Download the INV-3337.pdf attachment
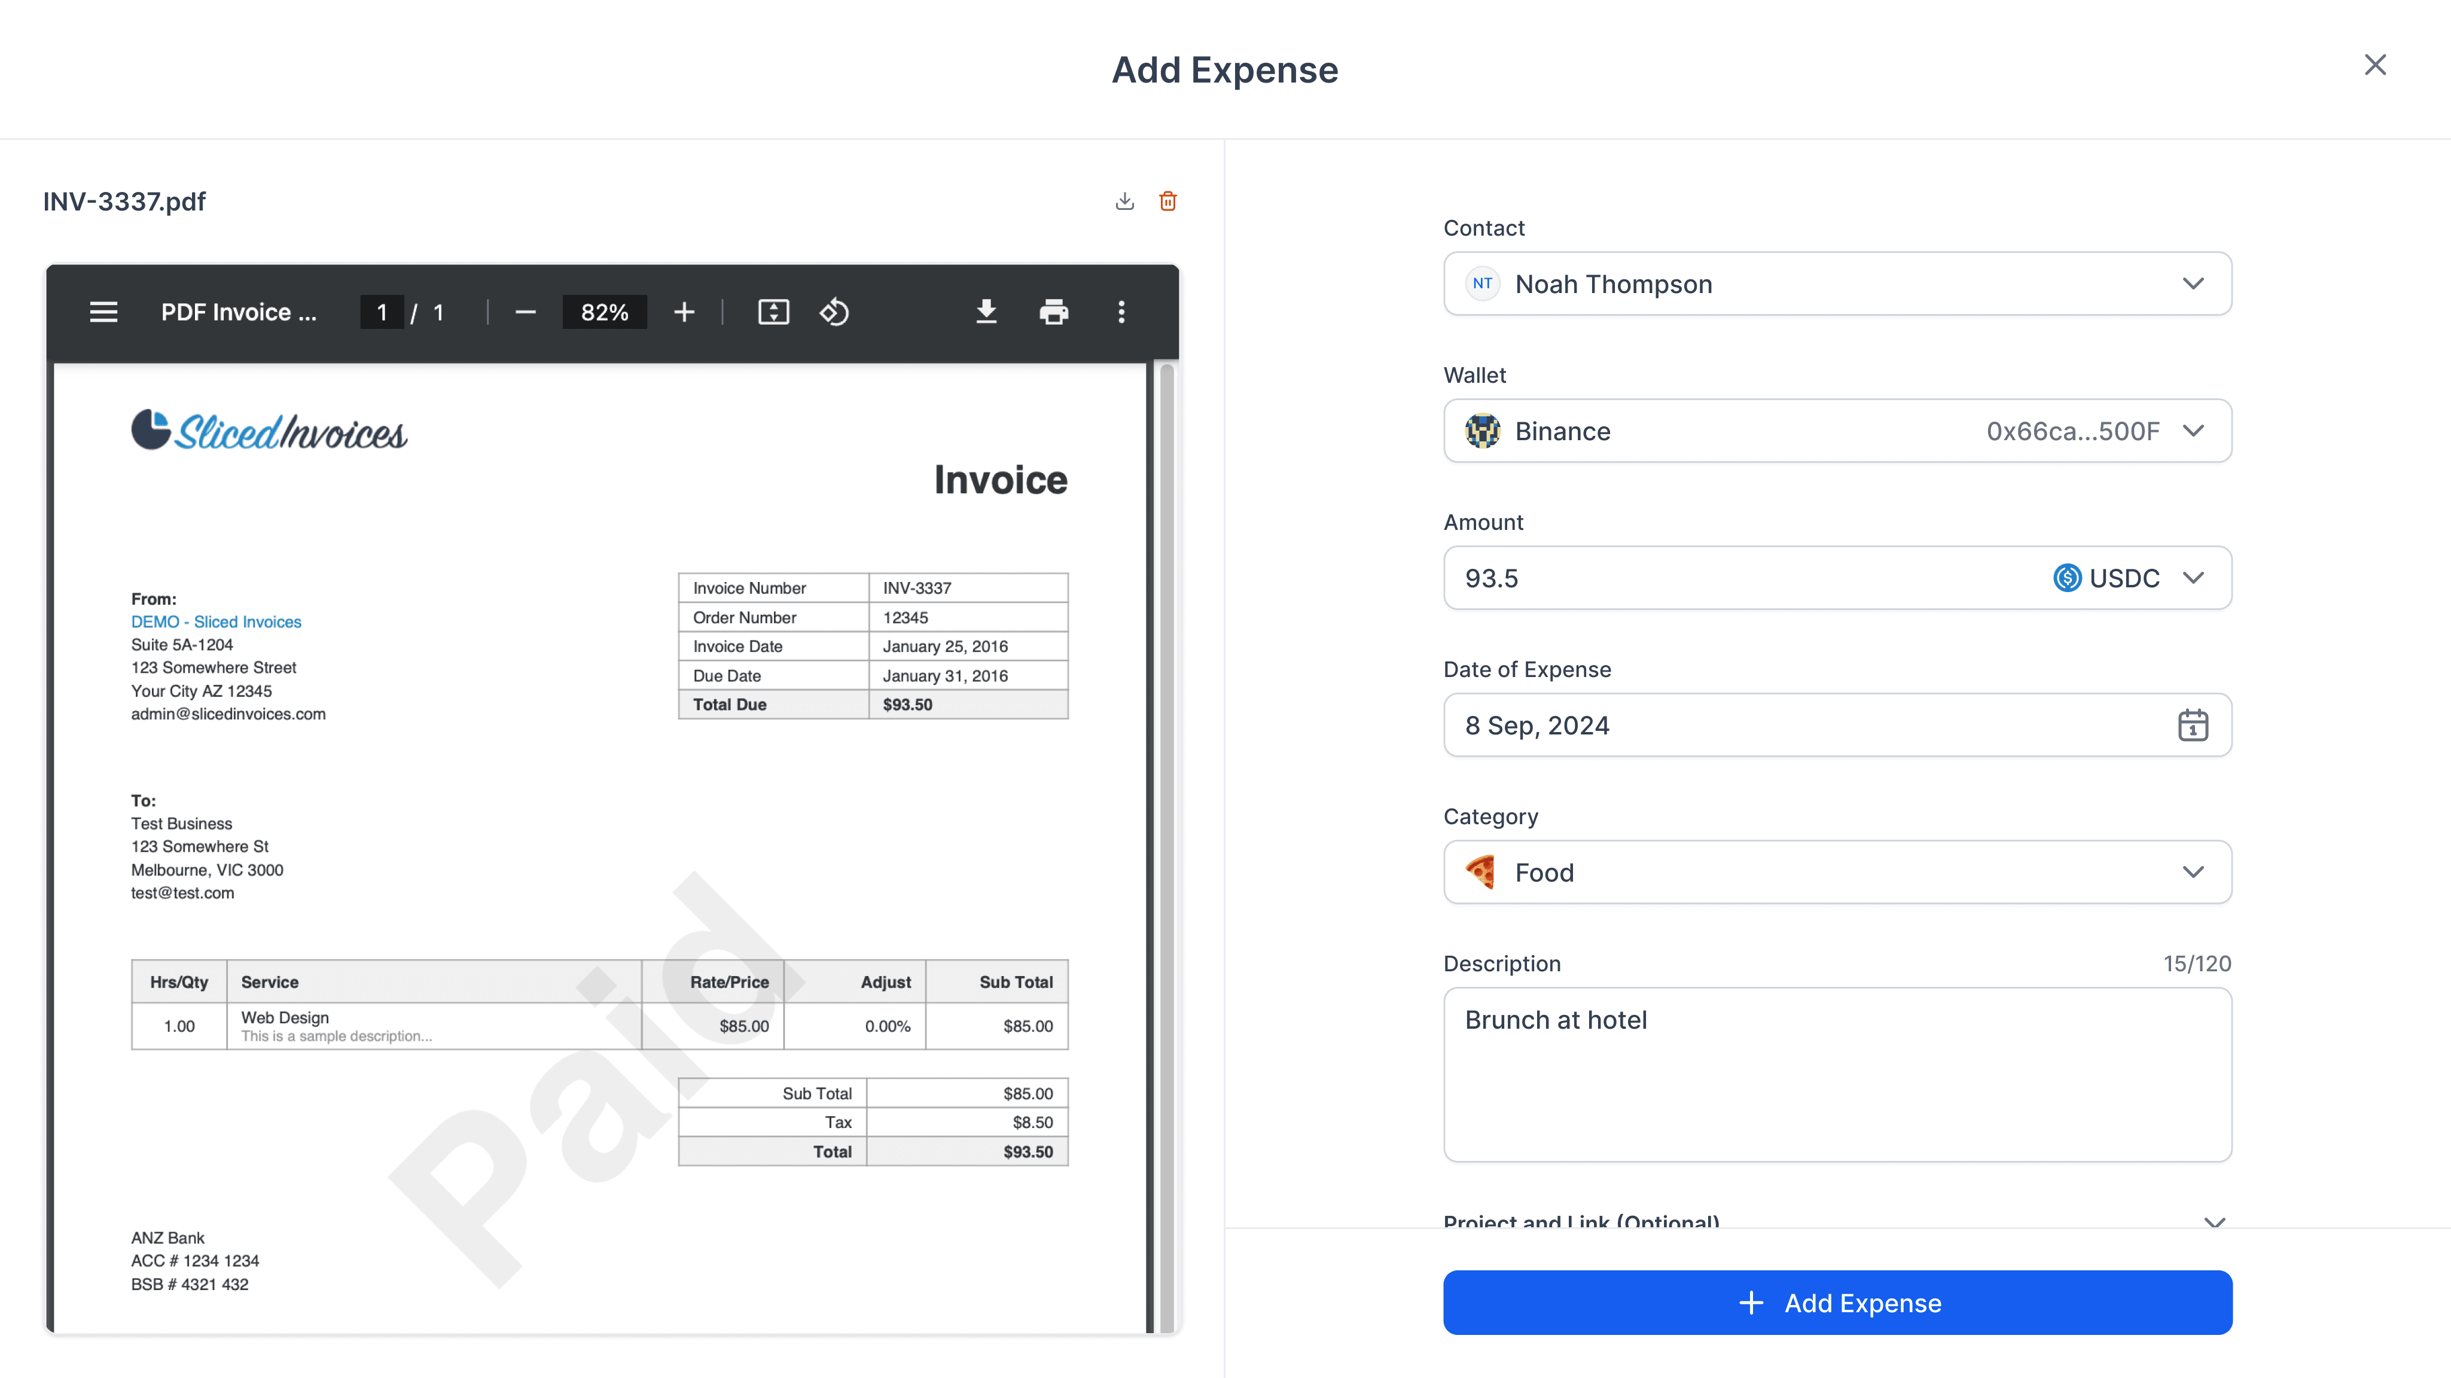 [x=1124, y=201]
